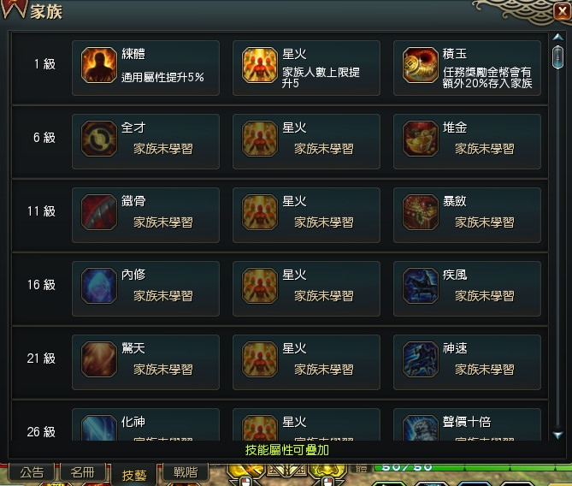Click the scroll down arrow of skill list
572x486 pixels.
click(x=557, y=435)
